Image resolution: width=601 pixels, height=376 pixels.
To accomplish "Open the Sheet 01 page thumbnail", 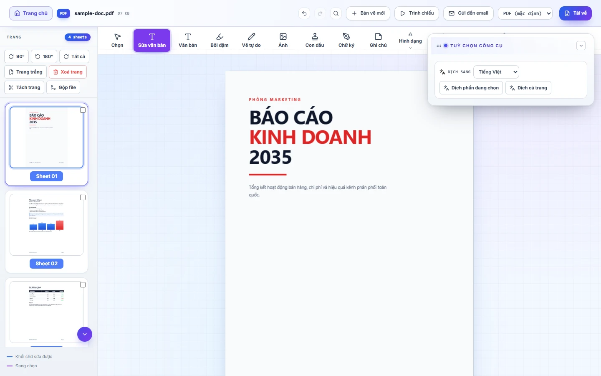I will tap(46, 137).
